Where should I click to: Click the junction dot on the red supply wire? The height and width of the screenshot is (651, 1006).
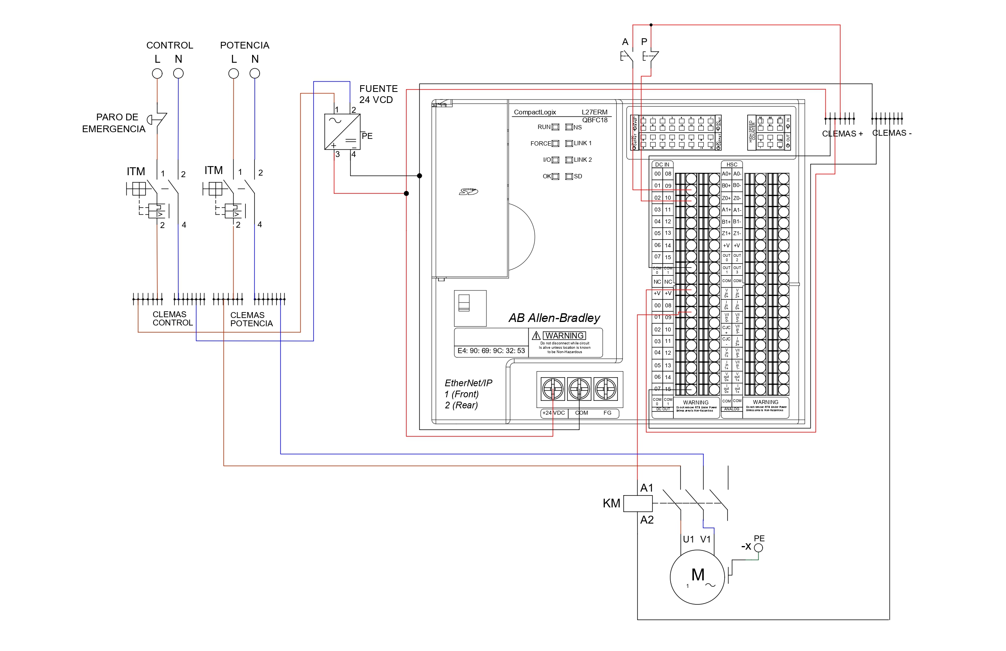click(x=407, y=194)
